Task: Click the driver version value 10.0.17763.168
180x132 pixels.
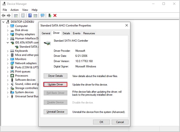Action: click(84, 61)
